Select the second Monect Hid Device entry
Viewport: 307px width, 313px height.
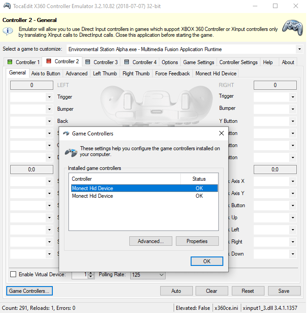93,196
